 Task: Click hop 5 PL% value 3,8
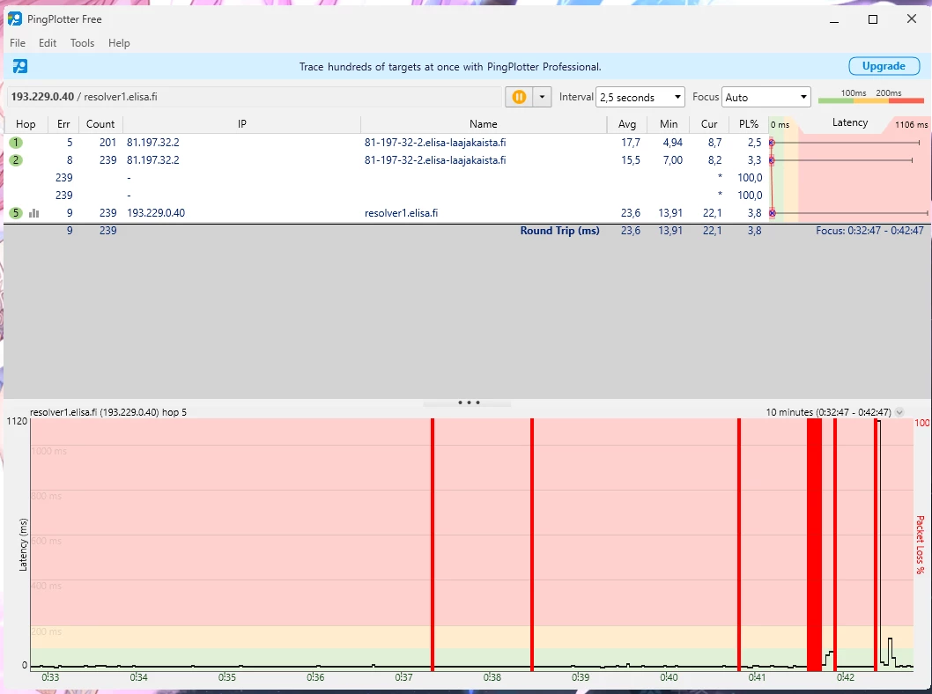pyautogui.click(x=754, y=213)
